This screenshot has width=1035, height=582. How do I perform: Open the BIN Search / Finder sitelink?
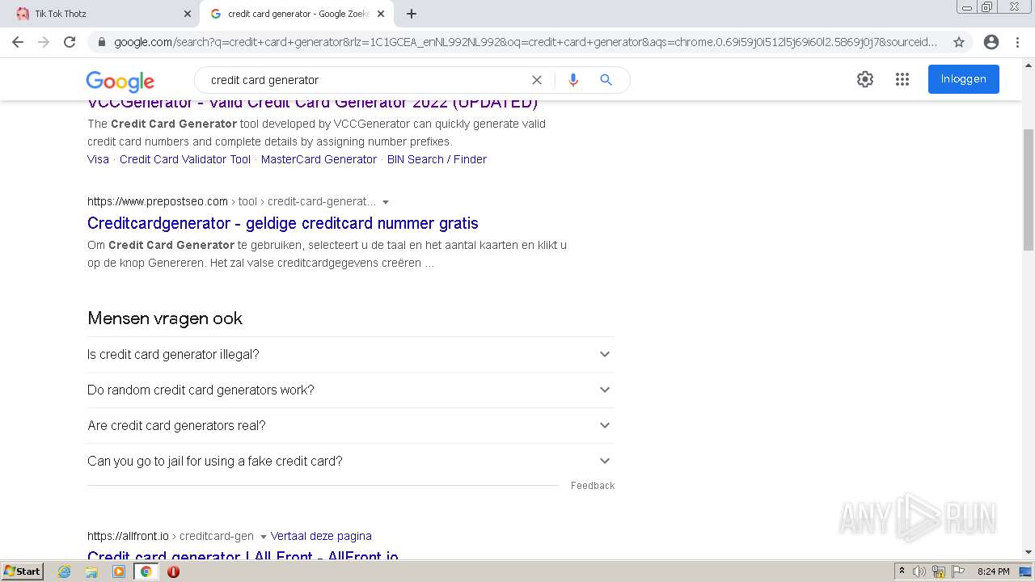pyautogui.click(x=437, y=159)
